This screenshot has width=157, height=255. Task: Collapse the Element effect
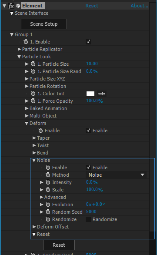4,6
